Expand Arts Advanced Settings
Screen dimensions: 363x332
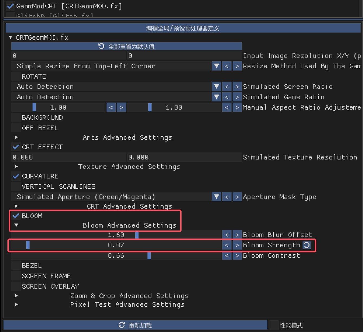tap(16, 138)
